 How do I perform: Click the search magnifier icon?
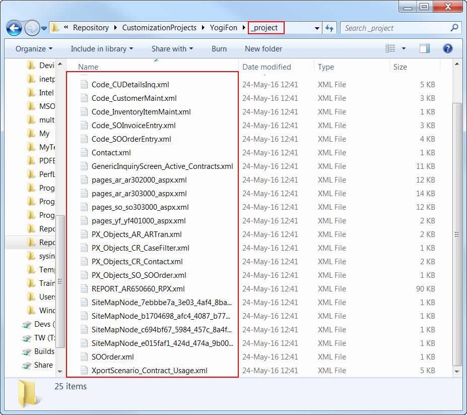[x=454, y=28]
